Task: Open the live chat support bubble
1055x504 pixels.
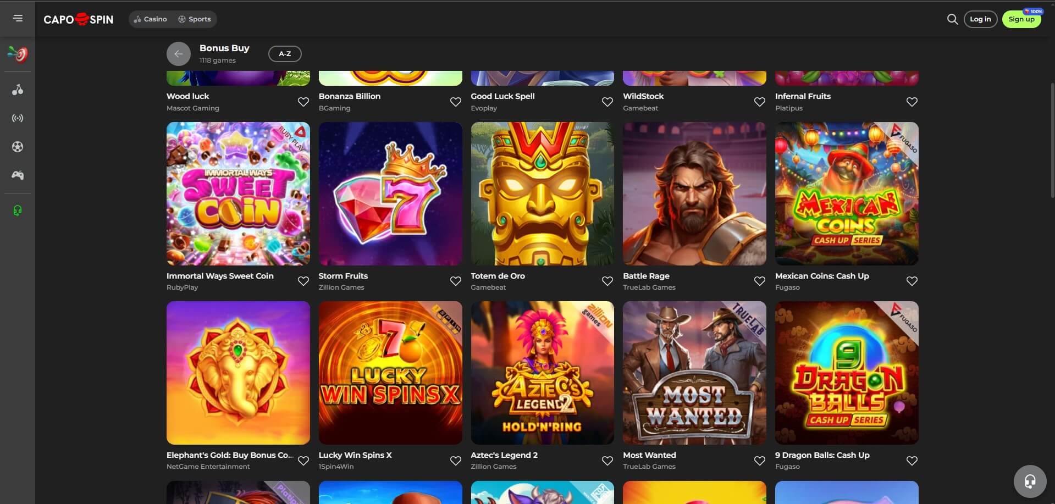Action: [x=1030, y=481]
